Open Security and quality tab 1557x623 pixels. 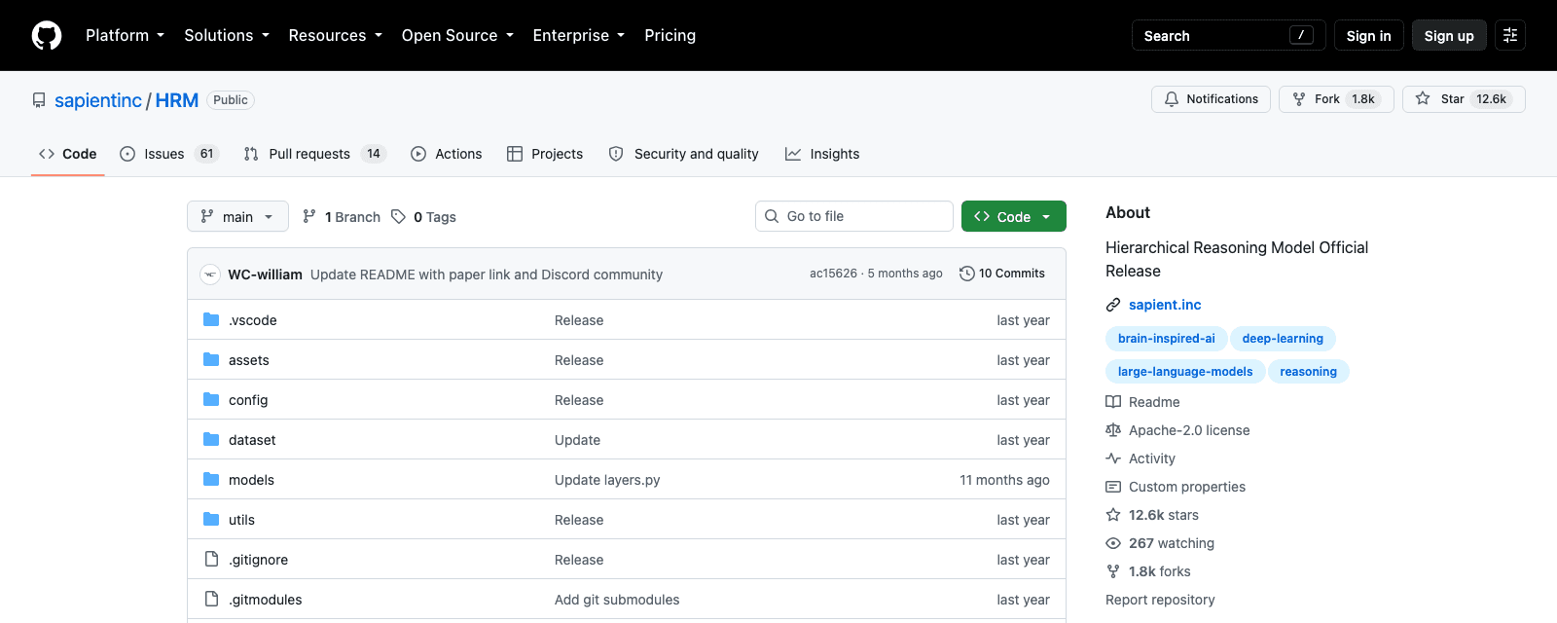(683, 154)
